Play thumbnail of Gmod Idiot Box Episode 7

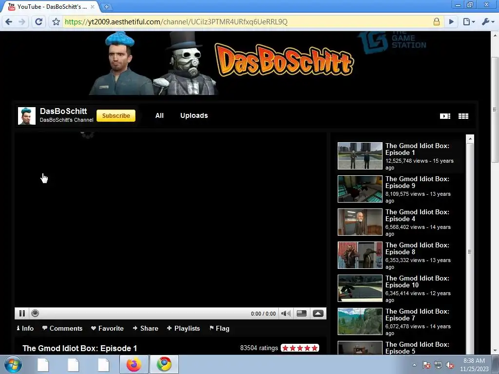360,321
